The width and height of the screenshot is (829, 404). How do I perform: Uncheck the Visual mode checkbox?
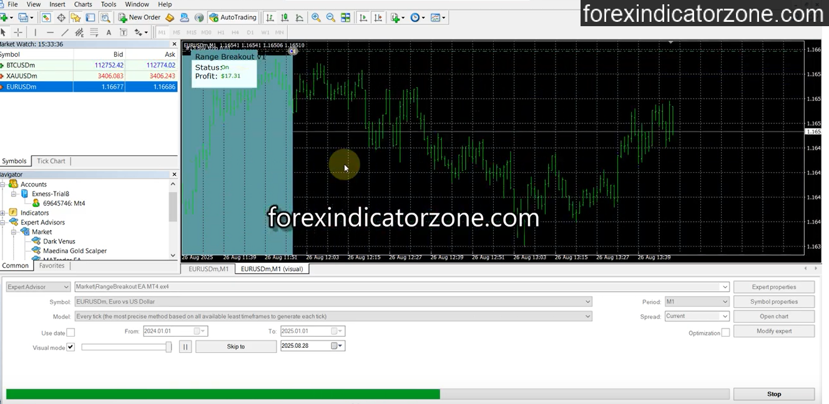(x=71, y=347)
